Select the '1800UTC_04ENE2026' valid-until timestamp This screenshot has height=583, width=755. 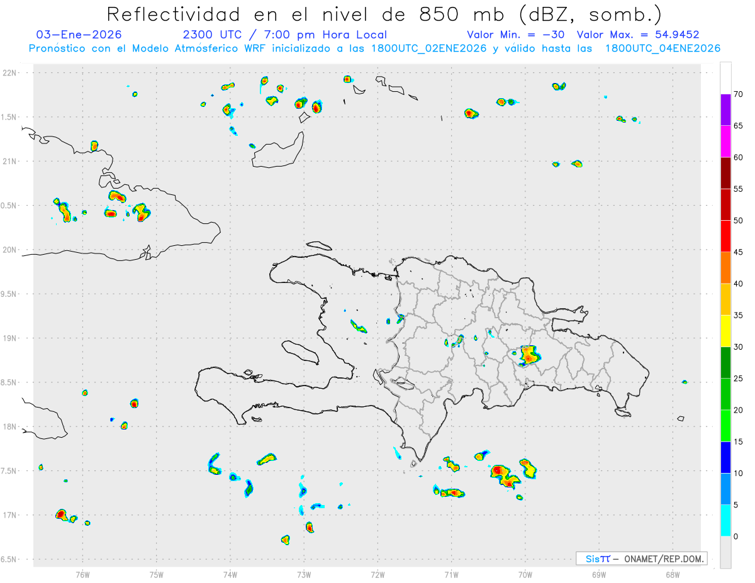(663, 48)
